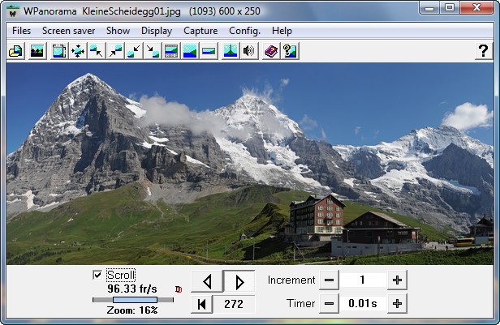Click the narrow strip picture icon
Screen dimensions: 500x325
[x=209, y=51]
